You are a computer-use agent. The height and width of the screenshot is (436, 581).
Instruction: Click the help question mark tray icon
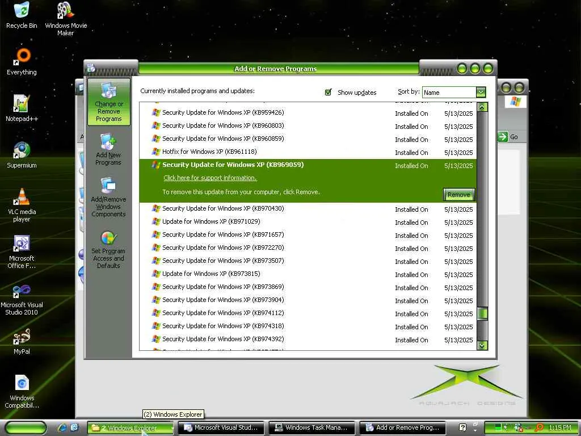coord(462,427)
